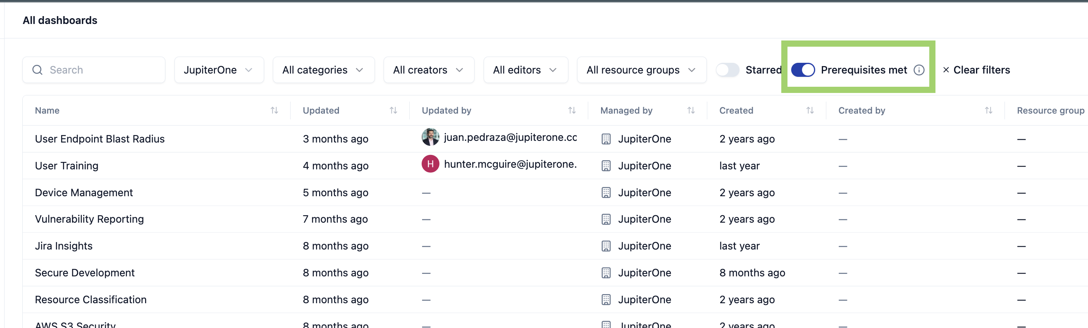1088x328 pixels.
Task: Click juan.pedraza avatar photo
Action: pyautogui.click(x=430, y=137)
